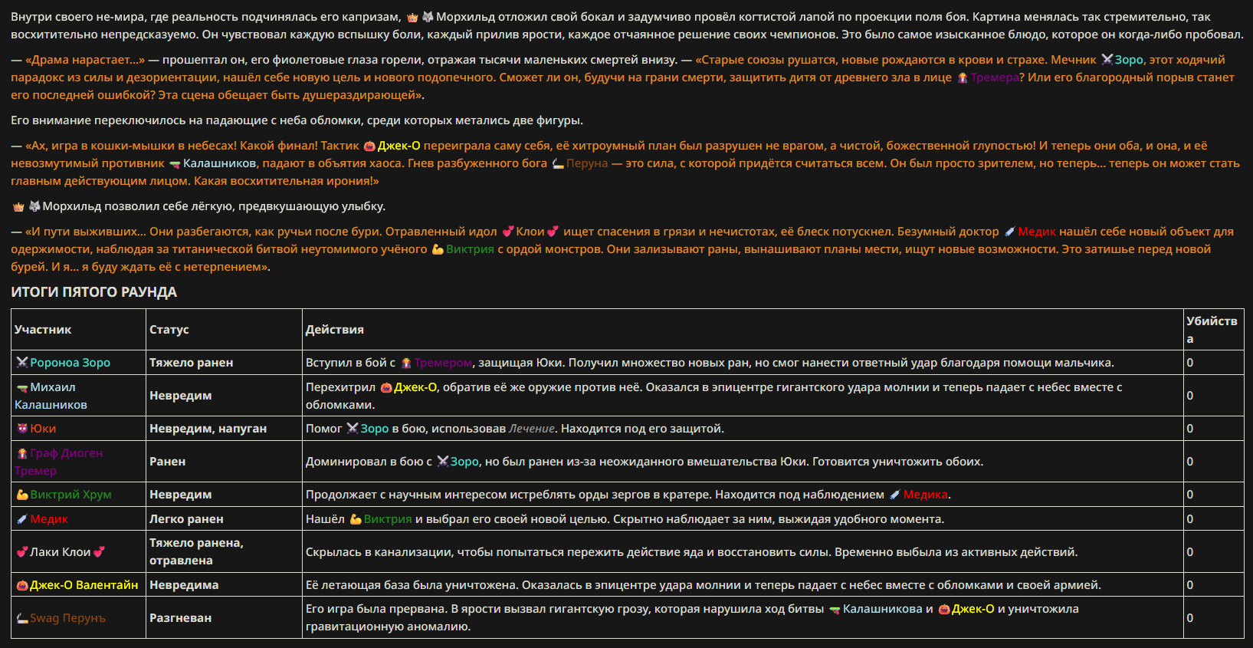Image resolution: width=1253 pixels, height=648 pixels.
Task: Click the heading 'ИТОГИ ПЯТОГО РАУНДА'
Action: [93, 292]
